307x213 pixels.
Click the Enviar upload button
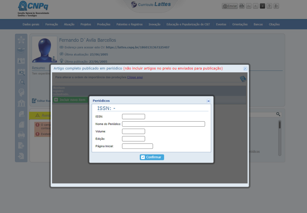tap(230, 6)
